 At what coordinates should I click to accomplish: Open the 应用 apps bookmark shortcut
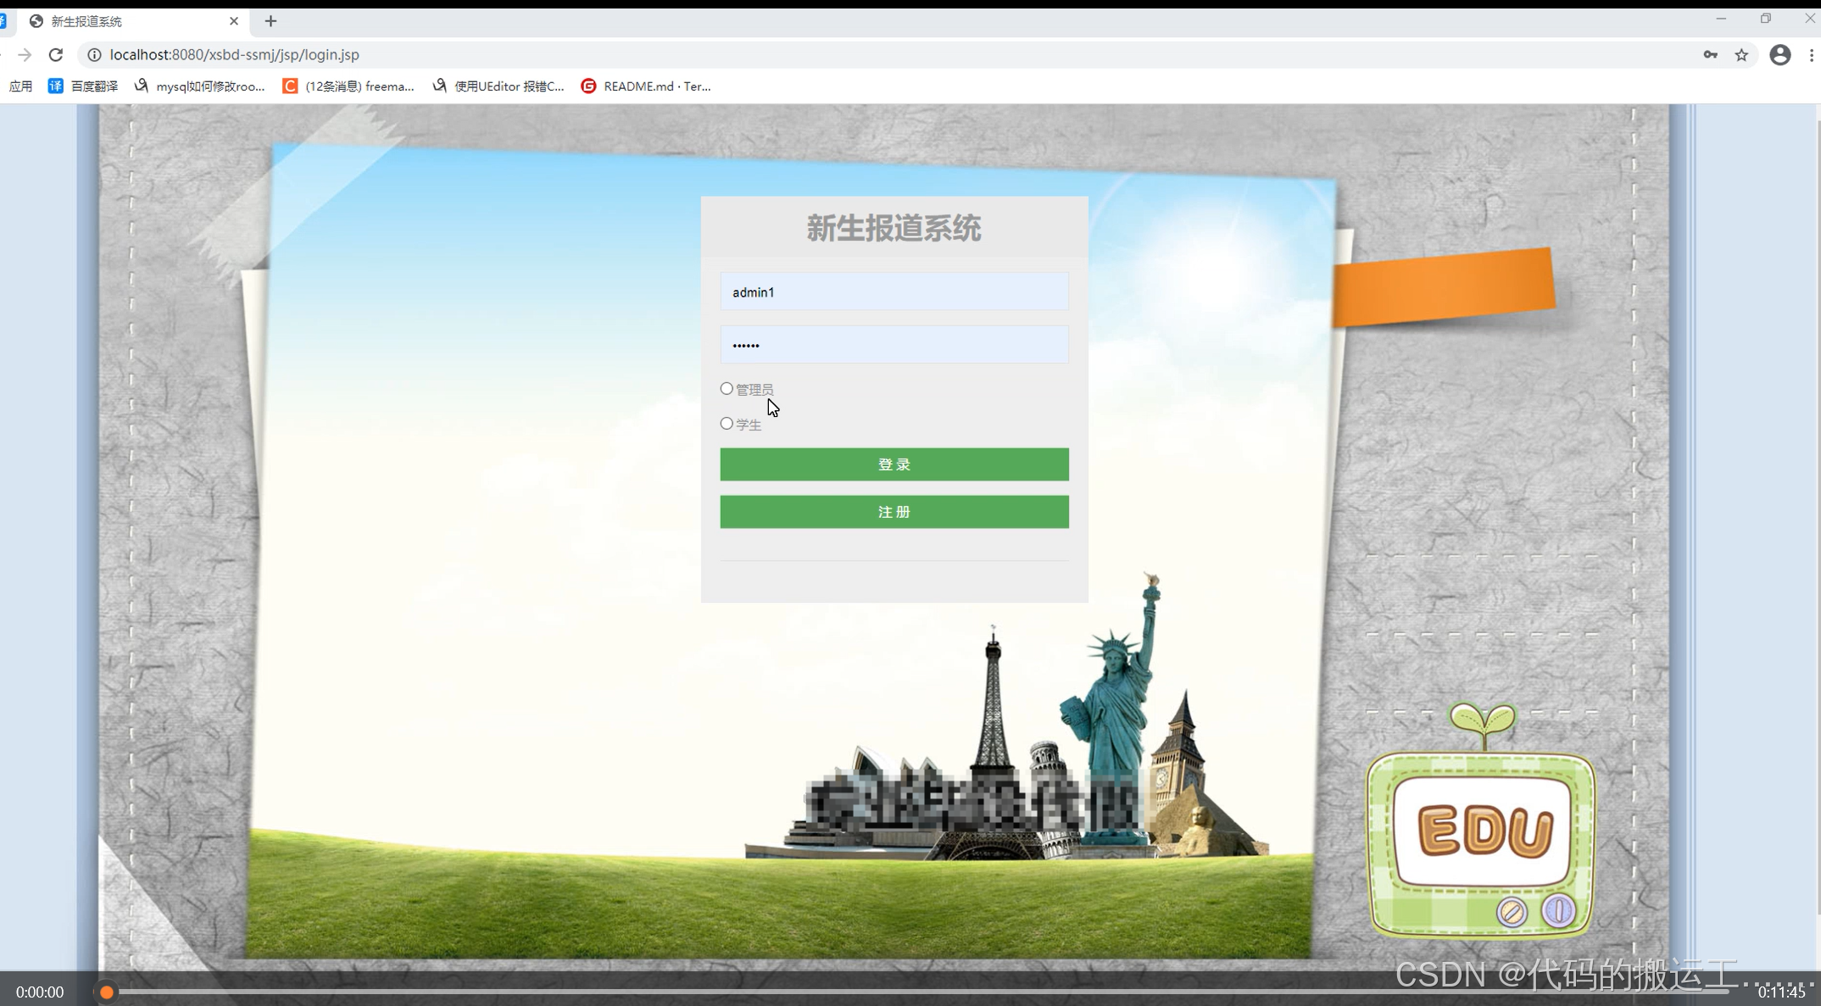pyautogui.click(x=21, y=86)
